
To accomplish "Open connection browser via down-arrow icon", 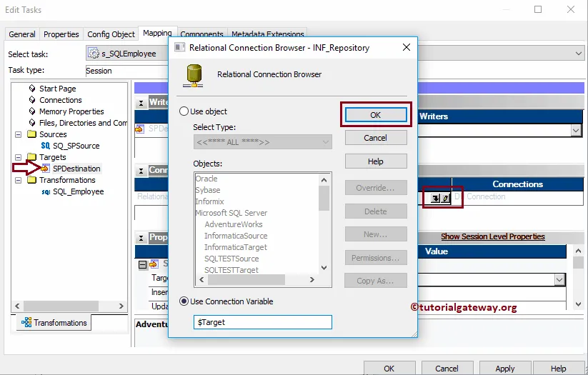I will (x=435, y=198).
